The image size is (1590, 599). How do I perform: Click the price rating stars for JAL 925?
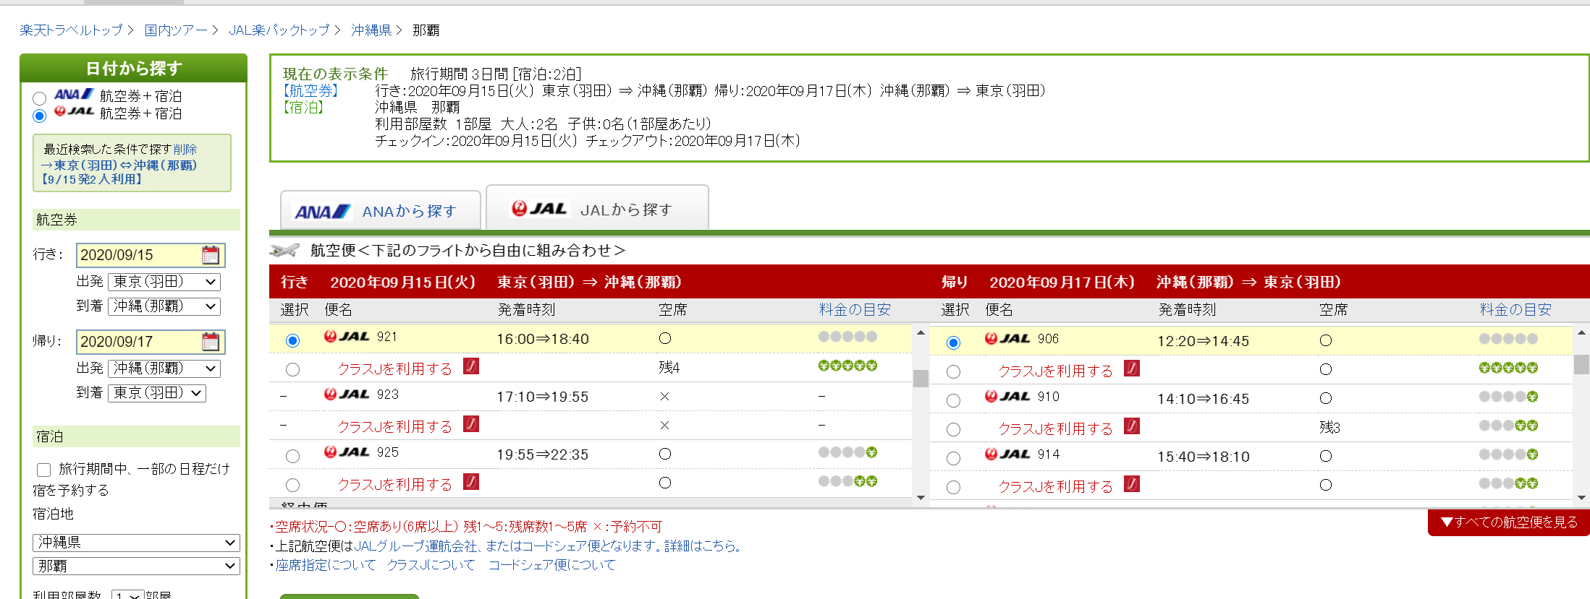(x=847, y=452)
